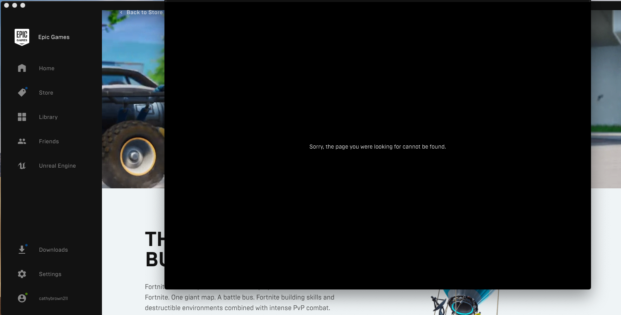Open Friends using the people icon
This screenshot has height=315, width=621.
(x=22, y=141)
